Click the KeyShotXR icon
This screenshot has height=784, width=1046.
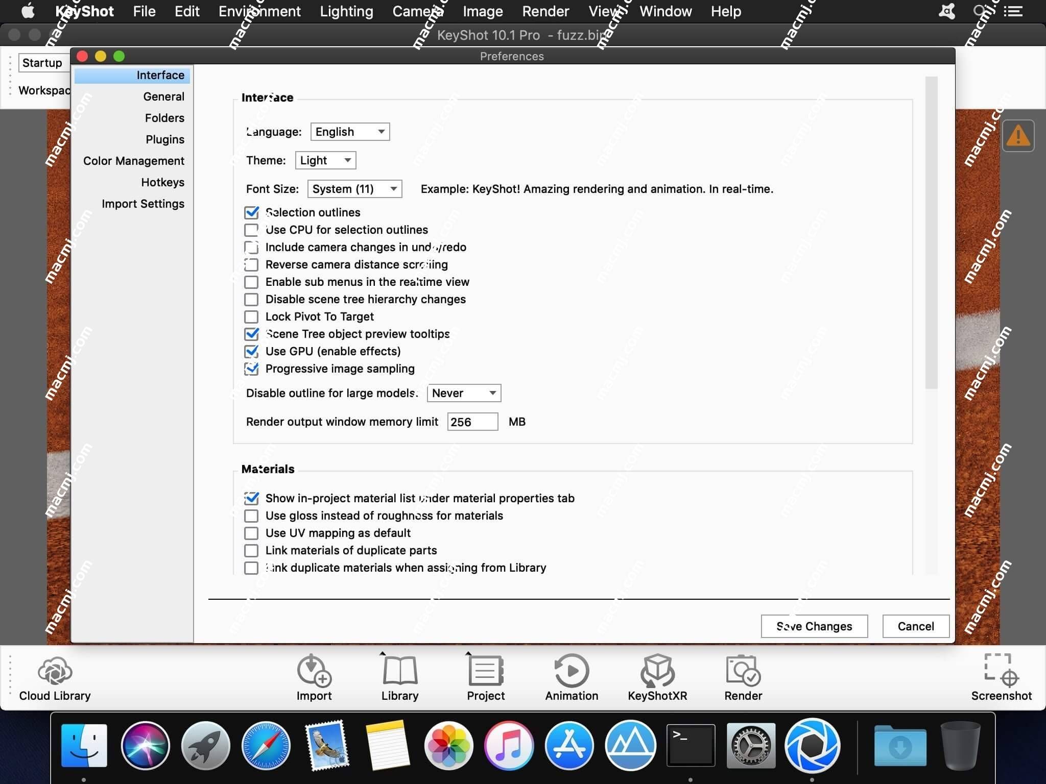658,676
